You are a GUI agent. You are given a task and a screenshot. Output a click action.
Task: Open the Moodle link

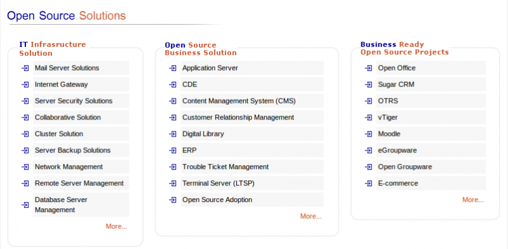pos(389,134)
